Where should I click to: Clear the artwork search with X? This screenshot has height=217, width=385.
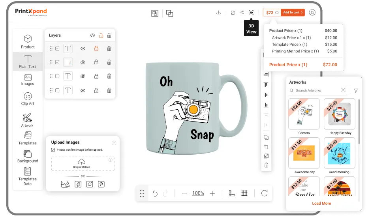tap(343, 90)
